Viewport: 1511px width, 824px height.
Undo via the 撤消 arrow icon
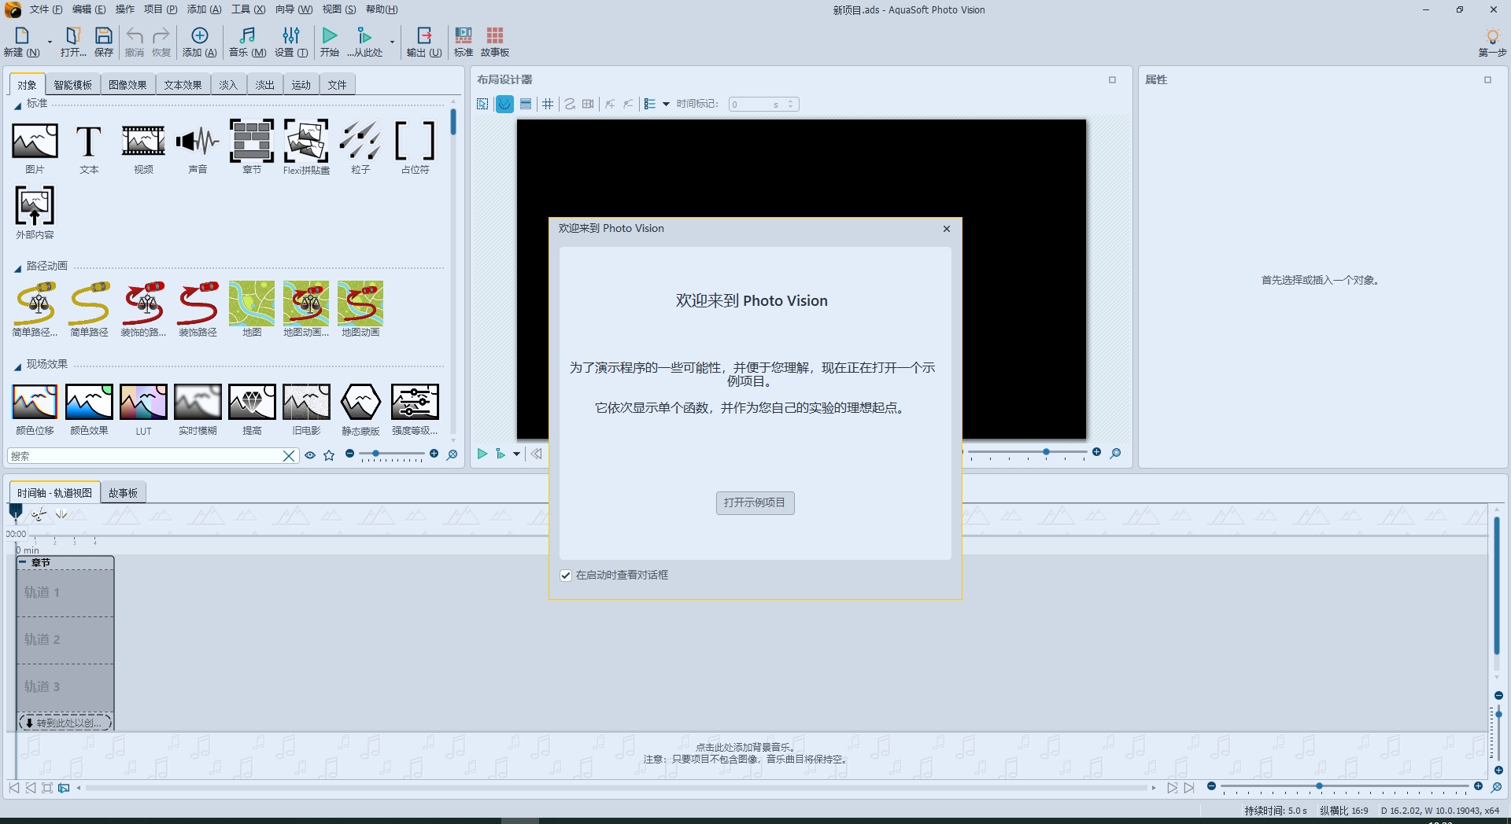point(135,35)
